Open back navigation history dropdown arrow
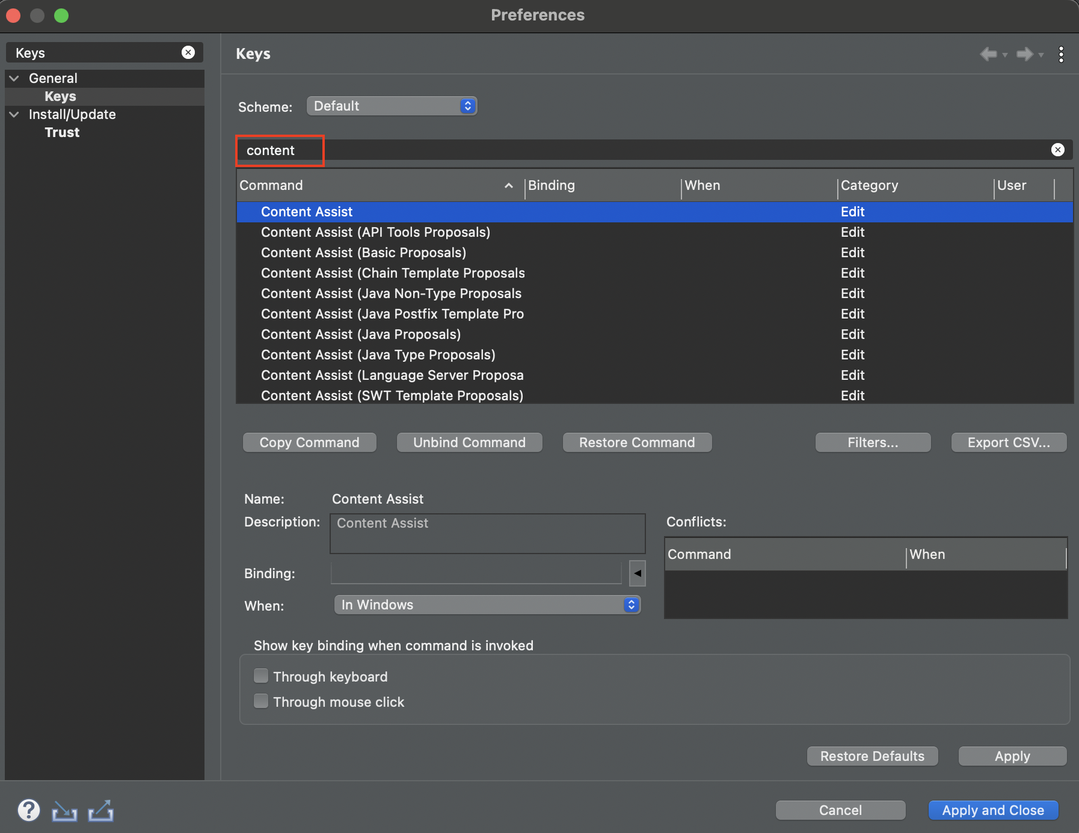Screen dimensions: 1079x833 [x=1004, y=55]
